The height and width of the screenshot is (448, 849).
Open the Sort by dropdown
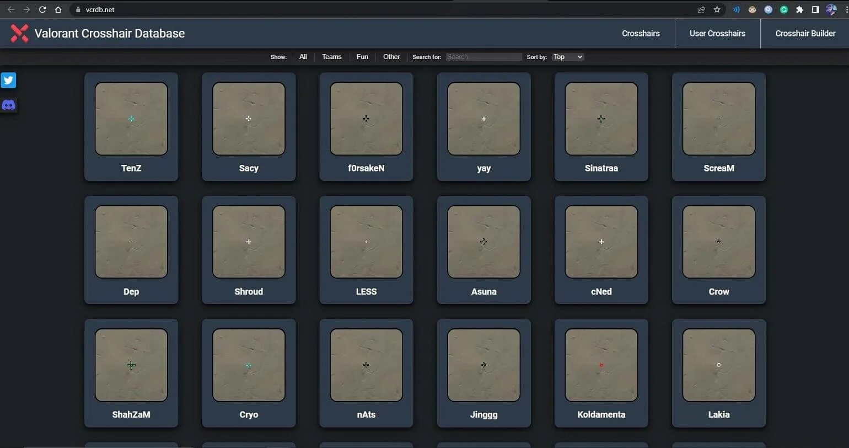567,56
